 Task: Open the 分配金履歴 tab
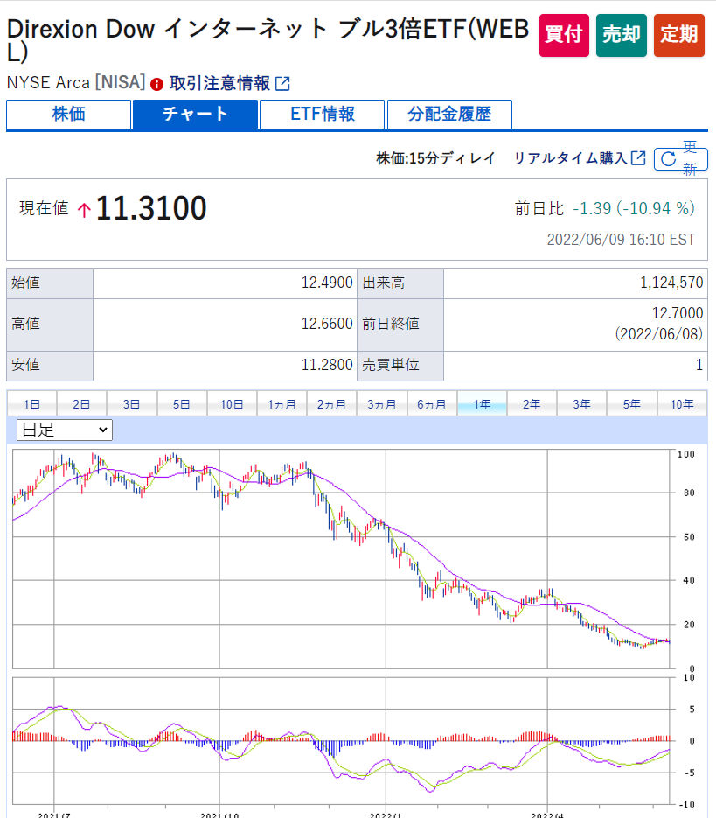[x=449, y=114]
